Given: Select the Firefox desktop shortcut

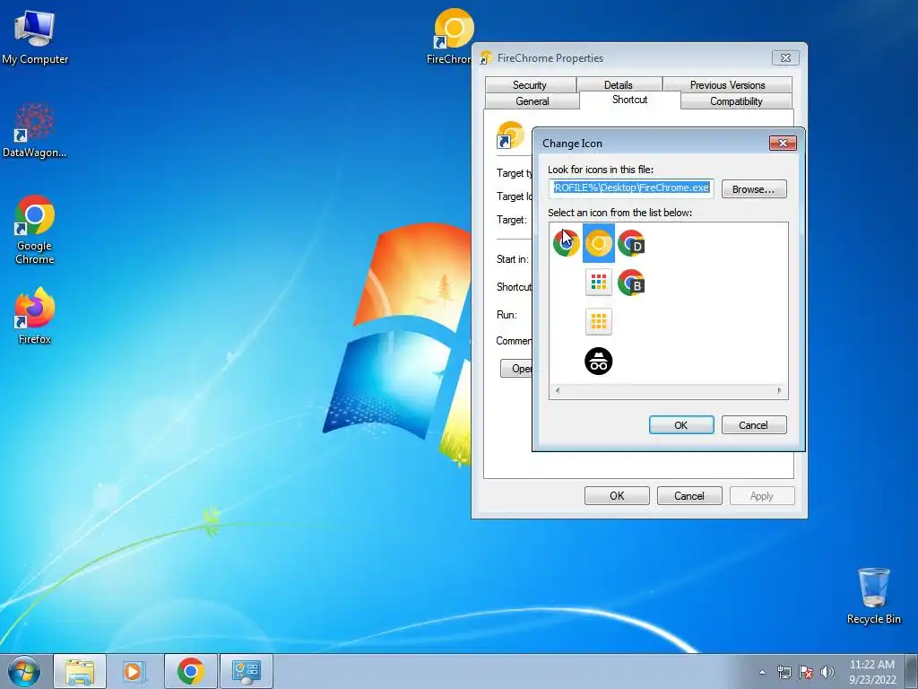Looking at the screenshot, I should tap(35, 315).
